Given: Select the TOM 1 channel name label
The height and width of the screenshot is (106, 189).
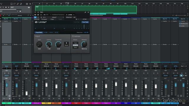Looking at the screenshot, I should click(x=76, y=103).
